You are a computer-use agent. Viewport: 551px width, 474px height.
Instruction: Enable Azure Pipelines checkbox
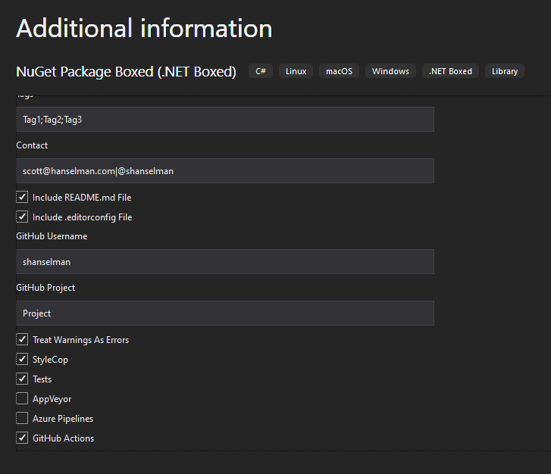coord(22,418)
